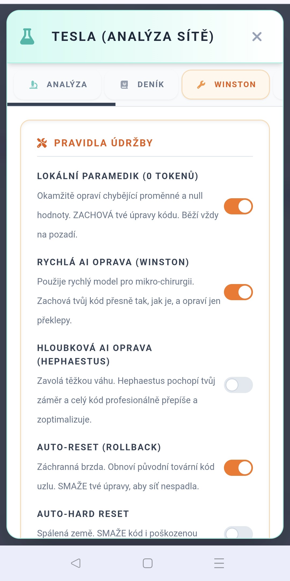
Task: Open the Deník tab
Action: [x=142, y=84]
